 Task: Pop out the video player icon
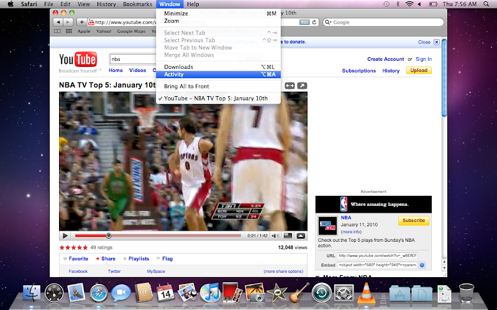tap(302, 86)
